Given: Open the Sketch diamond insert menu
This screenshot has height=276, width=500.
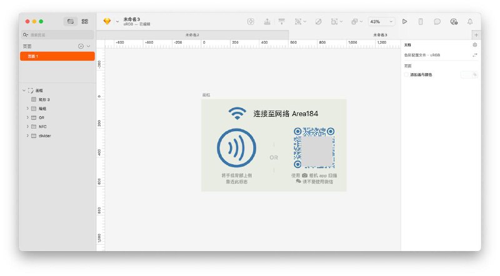Looking at the screenshot, I should (x=107, y=21).
